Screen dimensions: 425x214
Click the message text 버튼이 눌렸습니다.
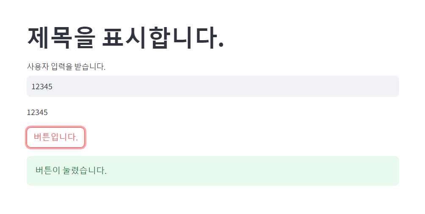(x=71, y=170)
